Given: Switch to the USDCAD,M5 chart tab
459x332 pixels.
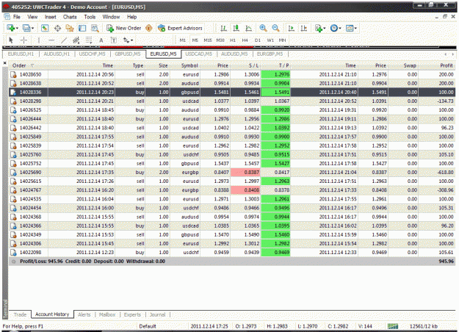Looking at the screenshot, I should pyautogui.click(x=199, y=54).
